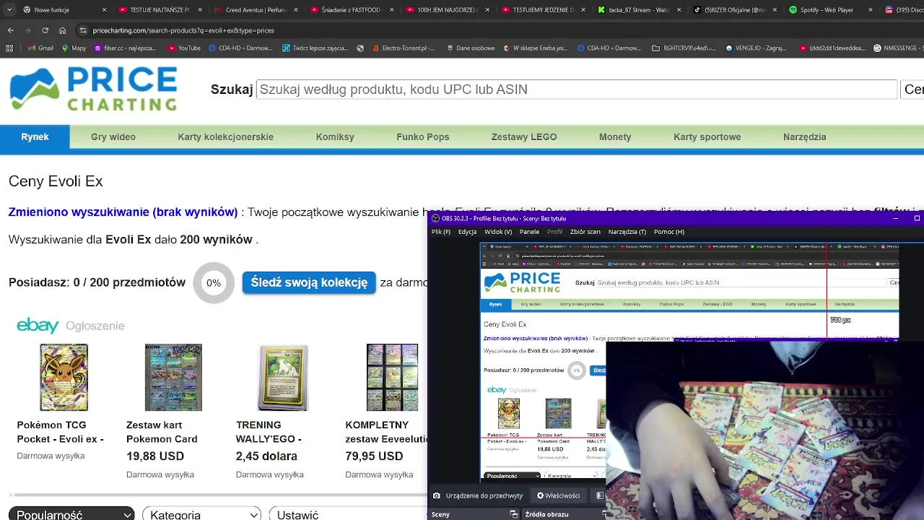This screenshot has height=520, width=924.
Task: Focus the Szukaj product search field
Action: pos(576,90)
